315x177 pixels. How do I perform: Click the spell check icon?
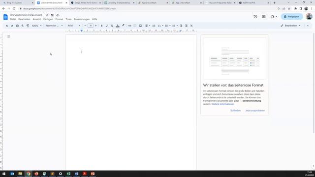[x=23, y=26]
